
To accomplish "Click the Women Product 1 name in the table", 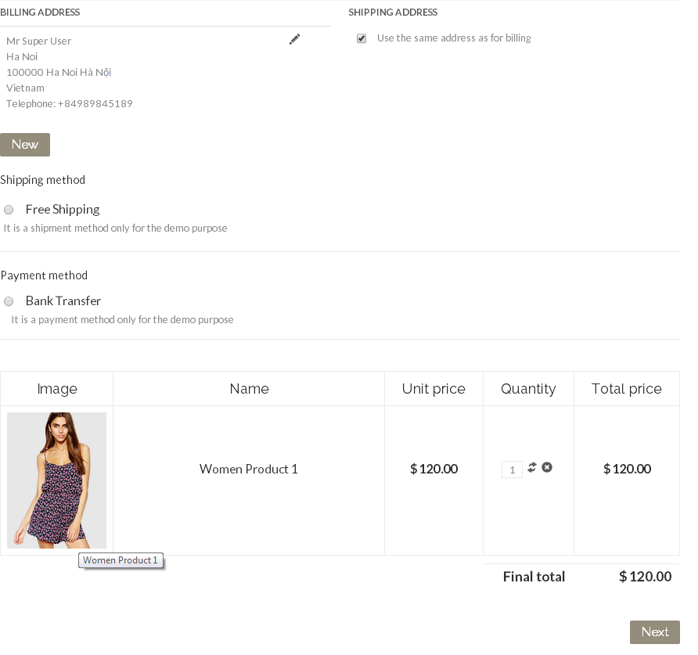I will 249,469.
